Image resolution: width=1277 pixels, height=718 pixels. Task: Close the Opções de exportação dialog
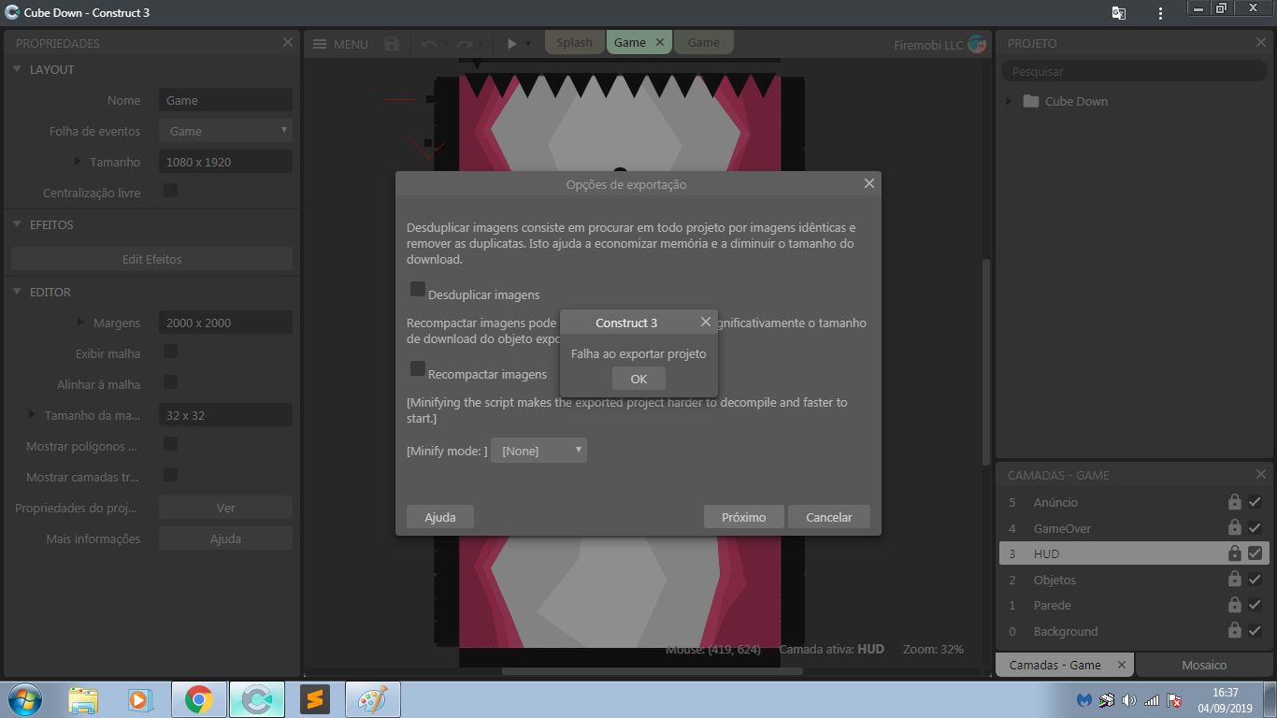point(869,183)
